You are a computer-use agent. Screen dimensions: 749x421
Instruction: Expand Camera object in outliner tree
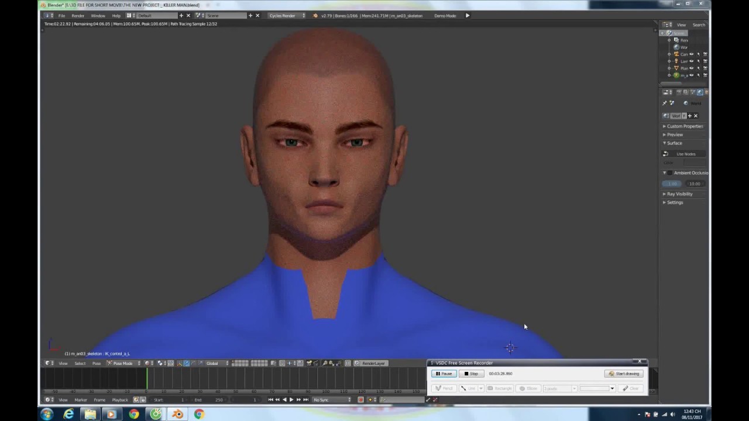pos(669,54)
